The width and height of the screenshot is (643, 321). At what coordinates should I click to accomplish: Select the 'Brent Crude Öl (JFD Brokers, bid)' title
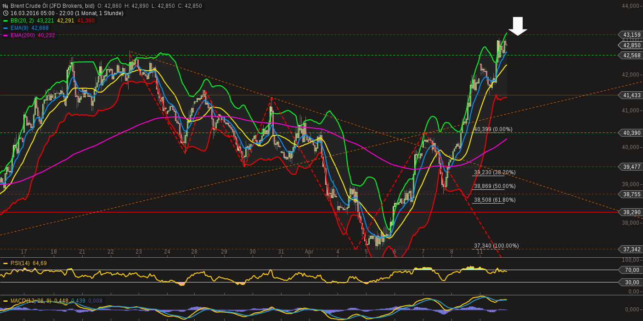[52, 6]
